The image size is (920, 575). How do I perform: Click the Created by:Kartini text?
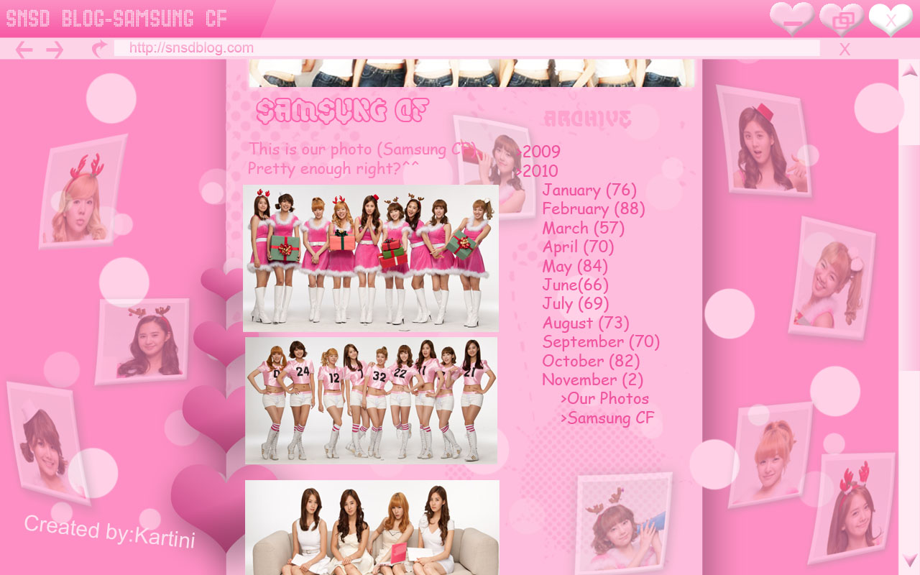click(109, 532)
